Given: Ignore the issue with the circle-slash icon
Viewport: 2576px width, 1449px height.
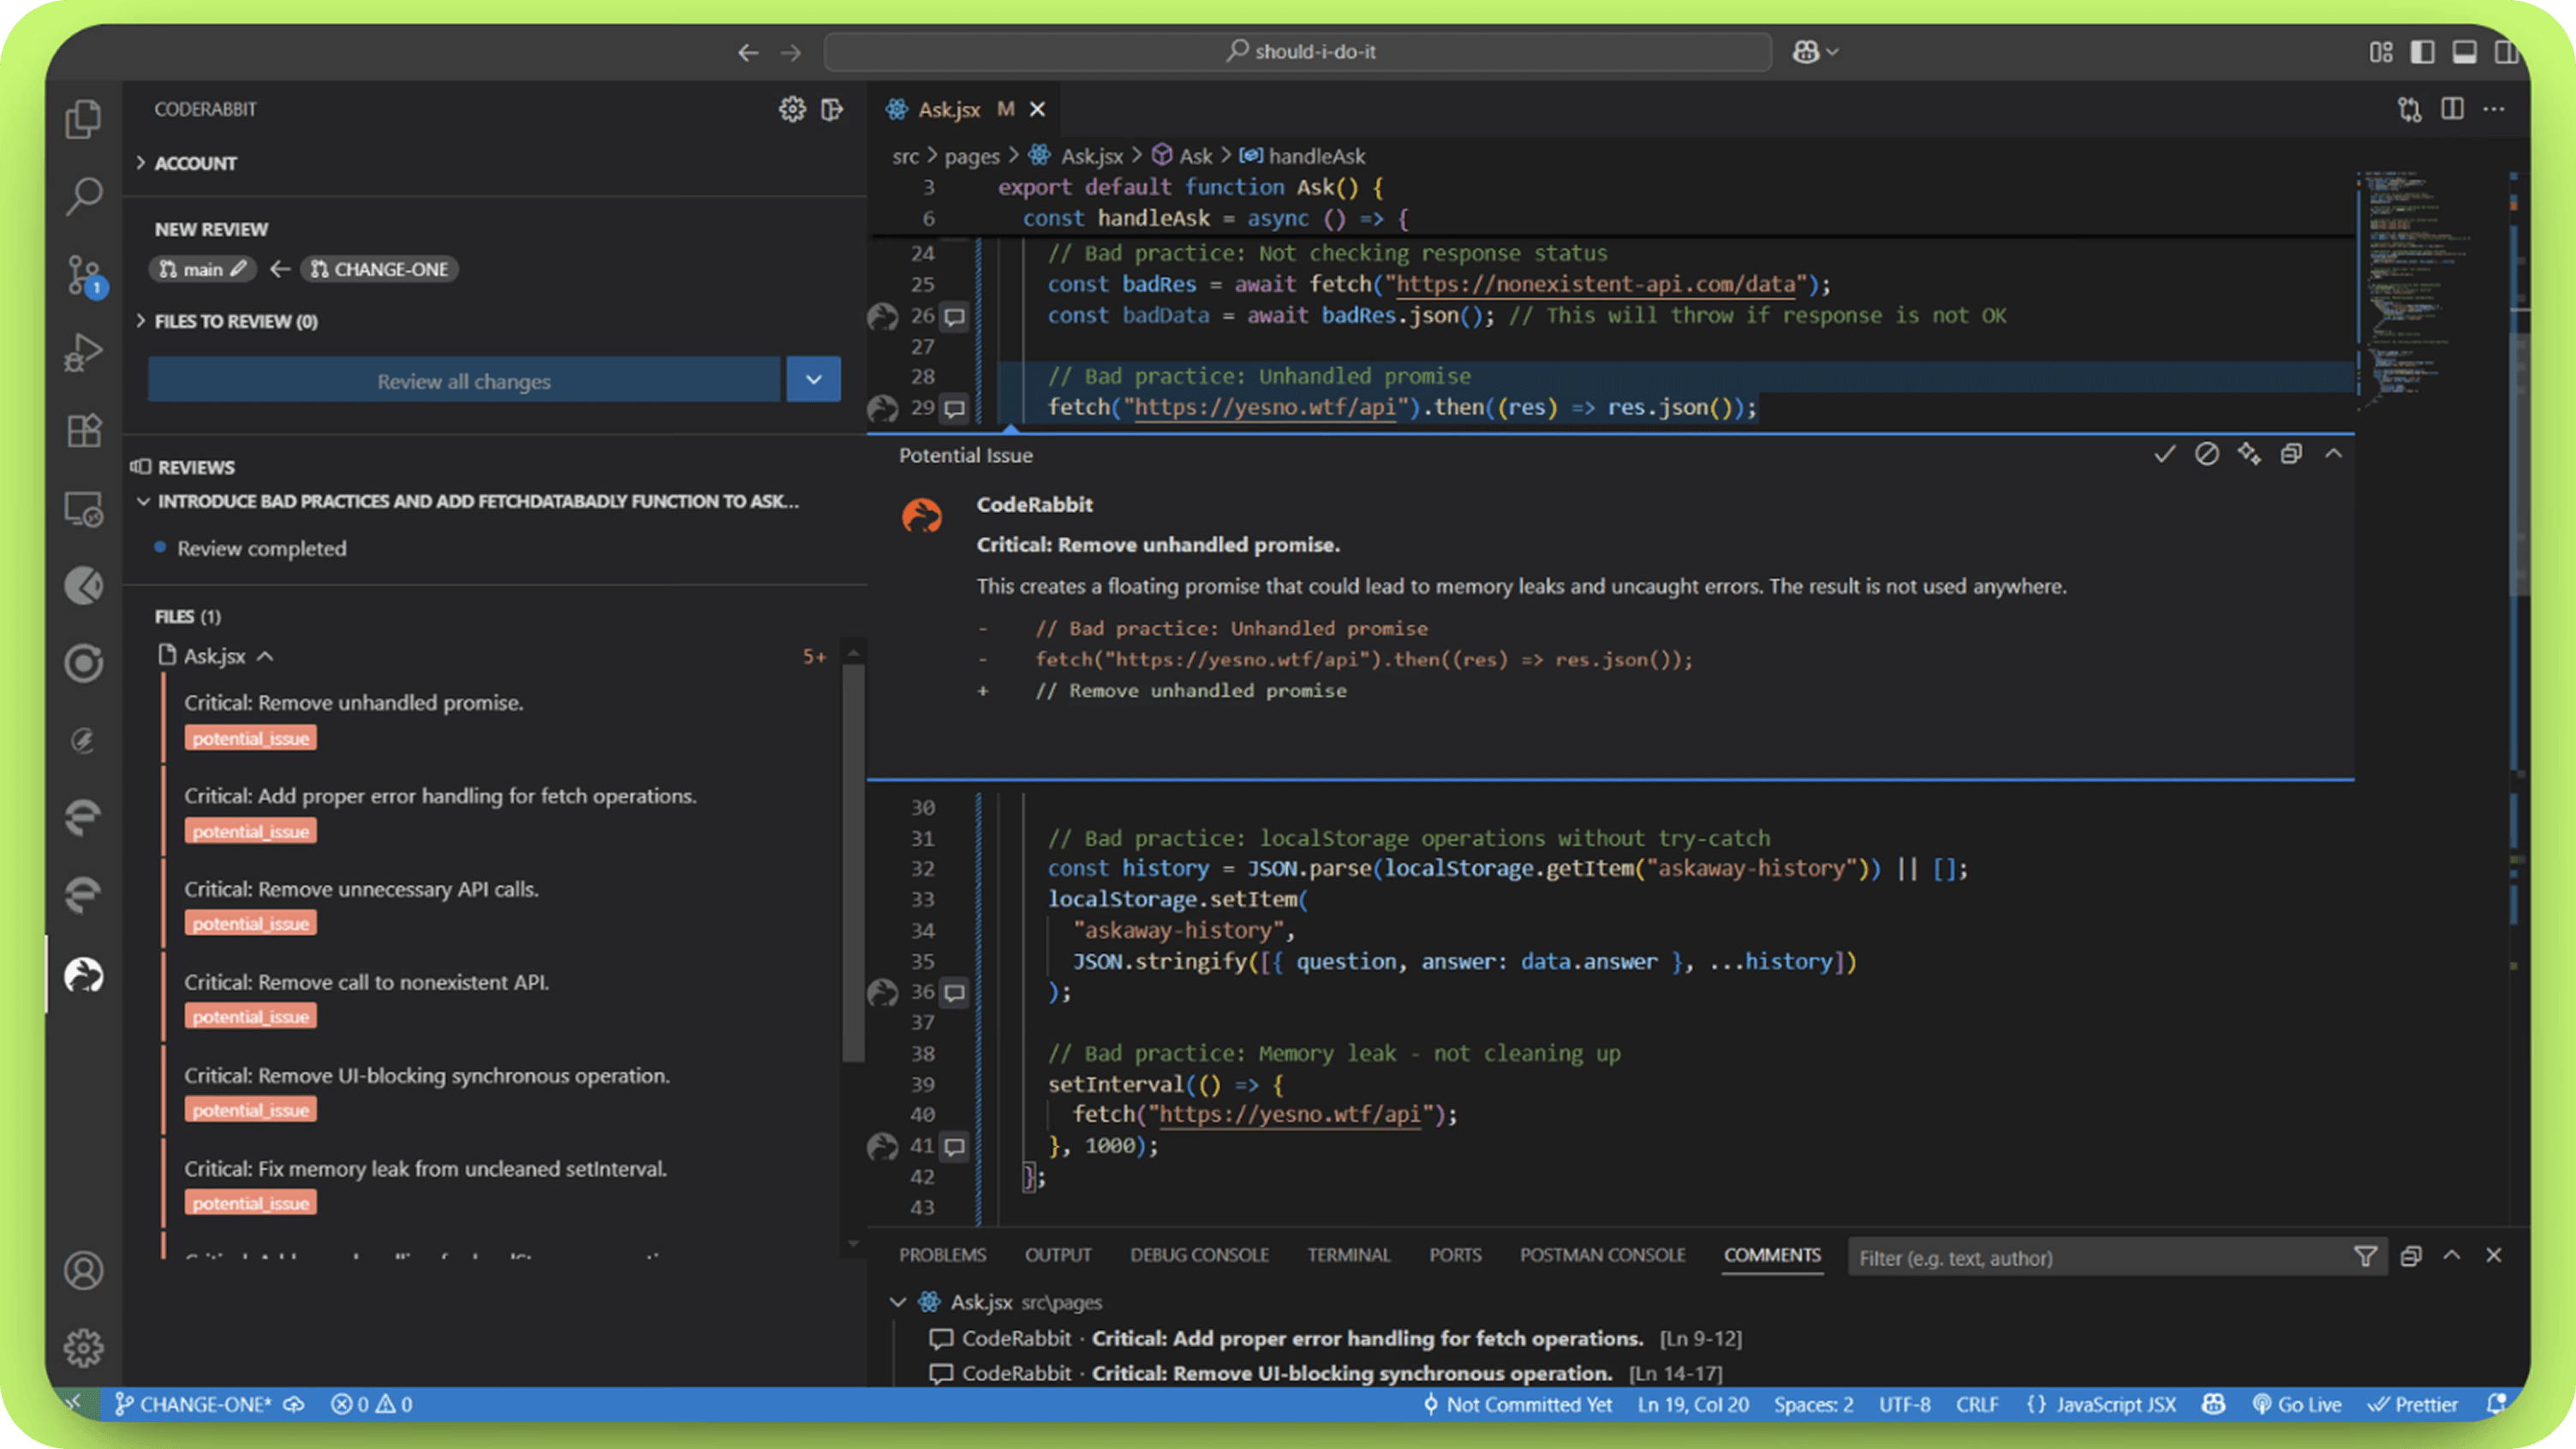Looking at the screenshot, I should click(x=2206, y=455).
